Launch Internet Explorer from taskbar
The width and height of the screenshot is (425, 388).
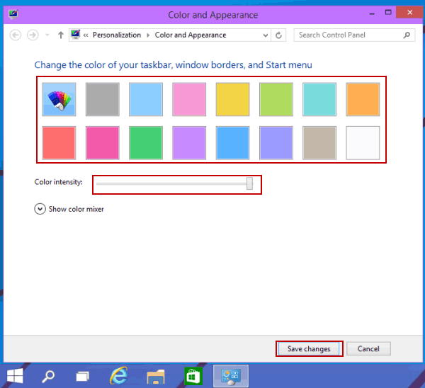119,375
